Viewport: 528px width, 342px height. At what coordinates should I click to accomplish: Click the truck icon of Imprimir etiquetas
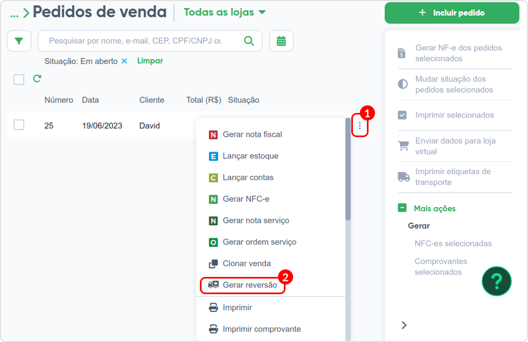(x=404, y=177)
